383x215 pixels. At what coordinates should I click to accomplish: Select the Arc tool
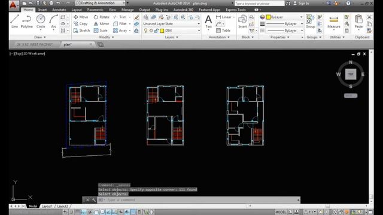[53, 21]
